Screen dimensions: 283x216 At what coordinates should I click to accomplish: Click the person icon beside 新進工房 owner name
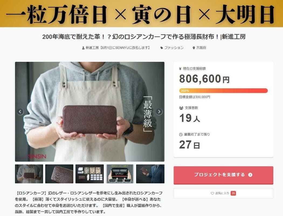pyautogui.click(x=83, y=48)
